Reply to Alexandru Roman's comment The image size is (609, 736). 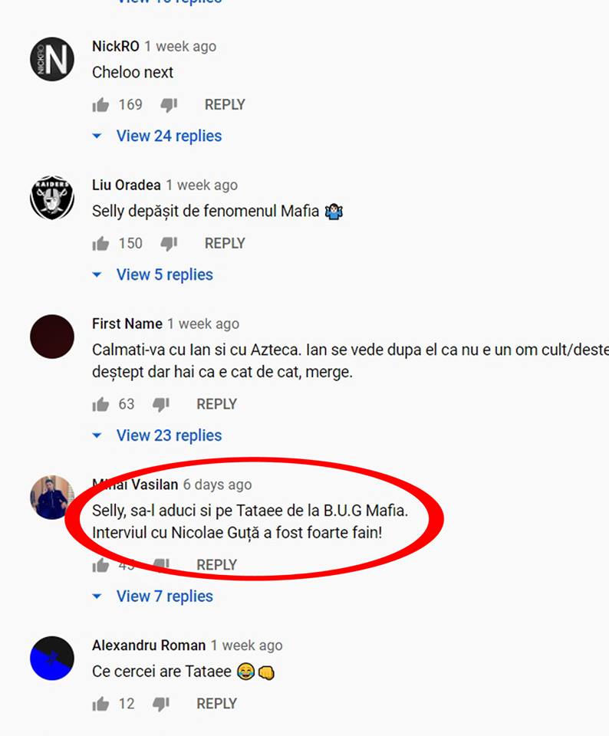[216, 704]
